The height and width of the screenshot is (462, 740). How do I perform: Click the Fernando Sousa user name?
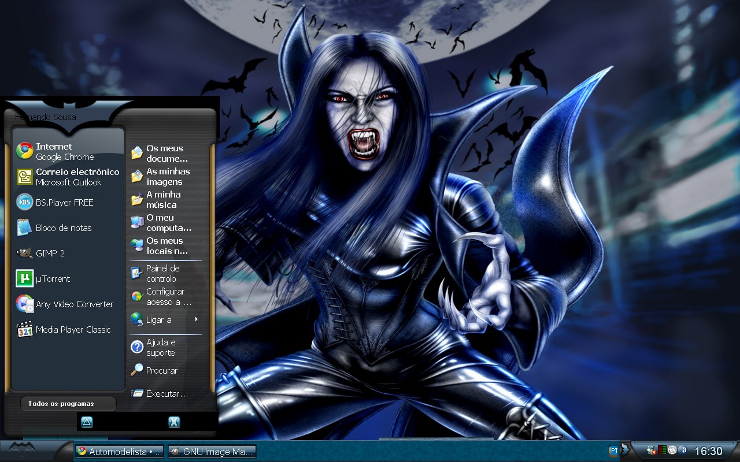(46, 117)
